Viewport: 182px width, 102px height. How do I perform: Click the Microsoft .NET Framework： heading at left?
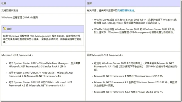click(x=17, y=55)
